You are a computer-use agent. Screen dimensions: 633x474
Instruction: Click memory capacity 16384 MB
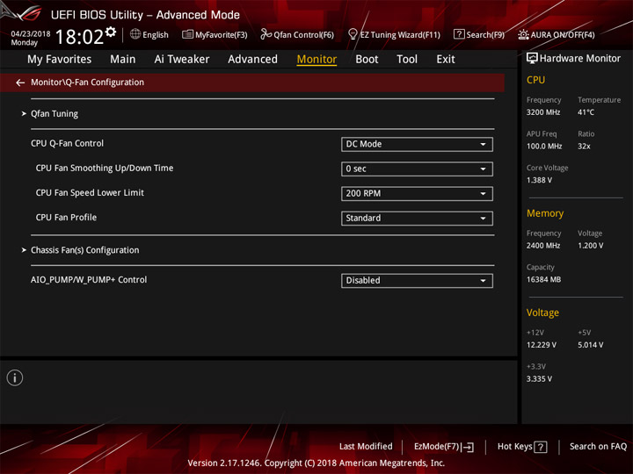pos(544,280)
